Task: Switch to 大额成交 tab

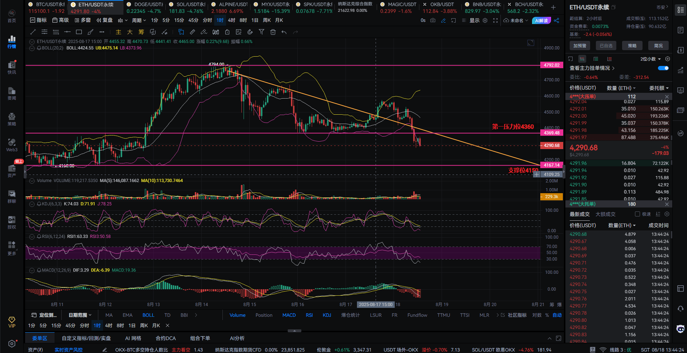Action: [606, 214]
